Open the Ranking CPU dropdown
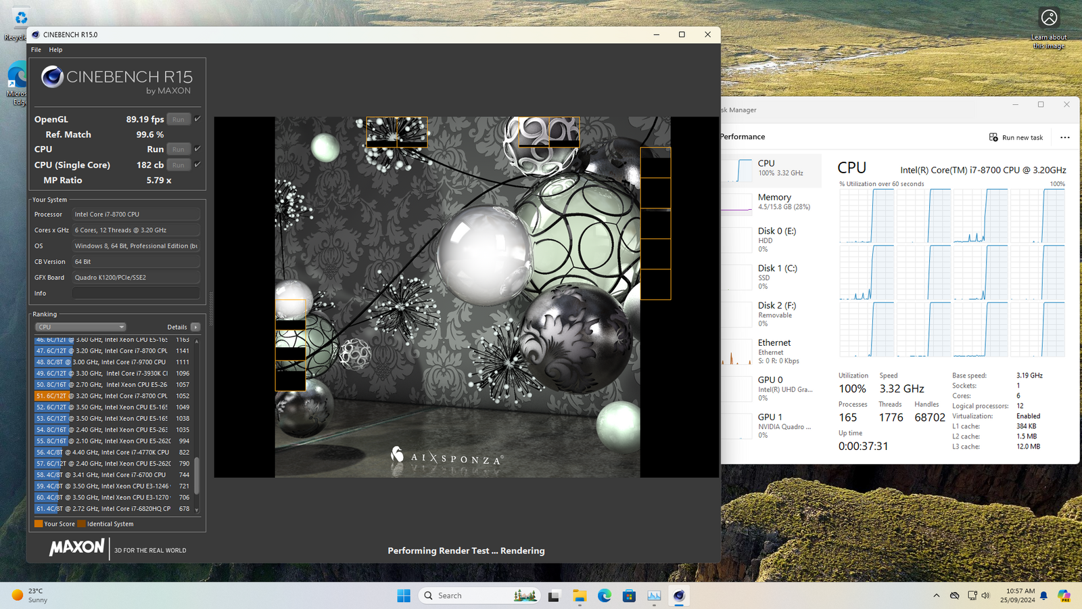This screenshot has height=609, width=1082. click(80, 327)
